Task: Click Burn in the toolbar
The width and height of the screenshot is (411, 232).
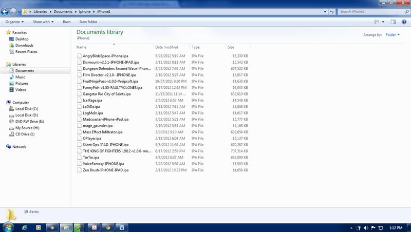Action: [x=67, y=22]
